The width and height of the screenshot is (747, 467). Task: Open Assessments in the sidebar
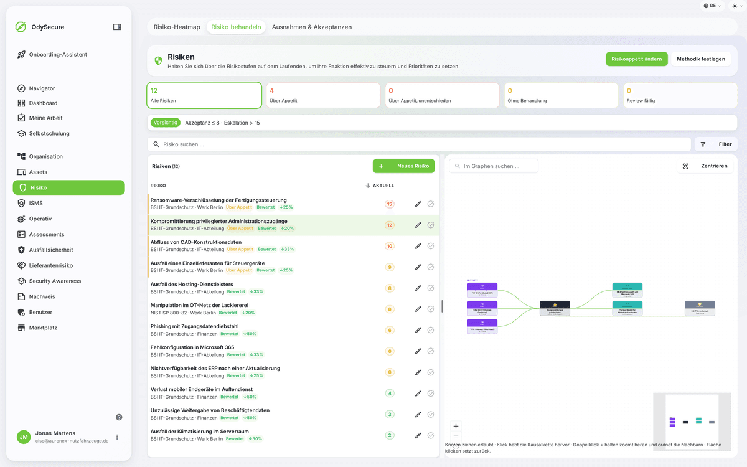pos(68,234)
